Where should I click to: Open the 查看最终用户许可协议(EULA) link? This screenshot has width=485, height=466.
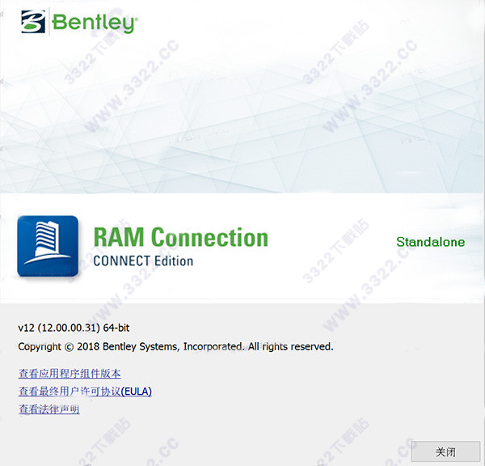point(85,392)
